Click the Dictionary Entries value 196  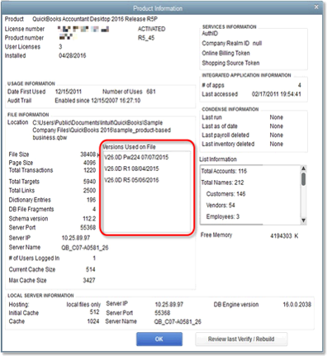(x=91, y=200)
